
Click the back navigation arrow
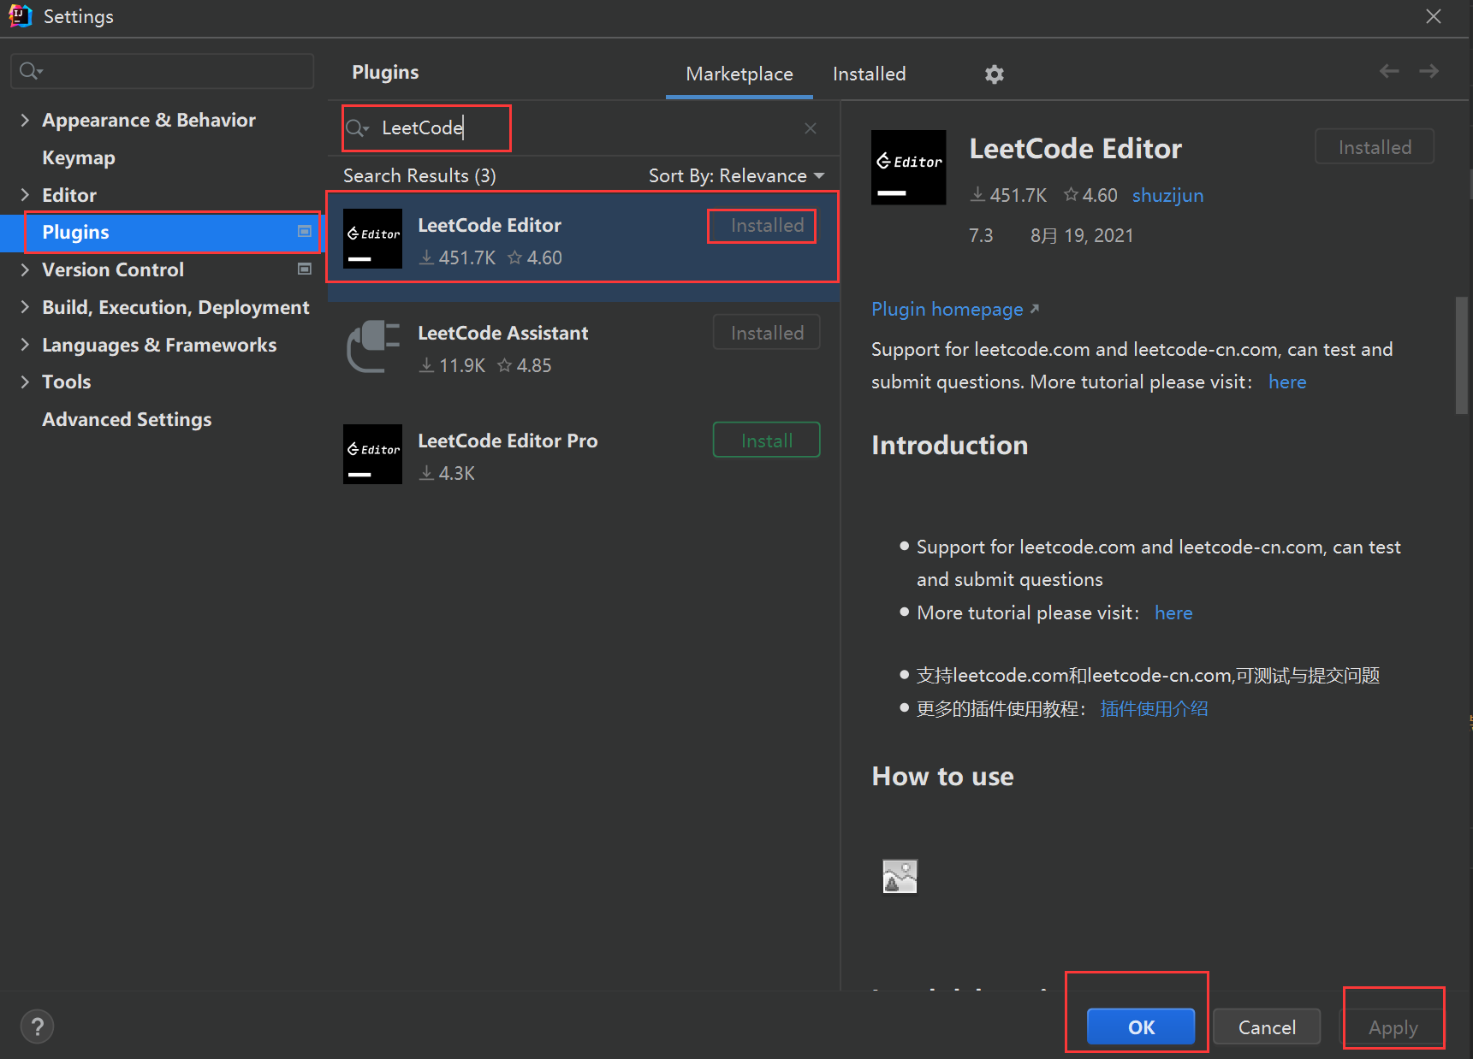coord(1389,71)
